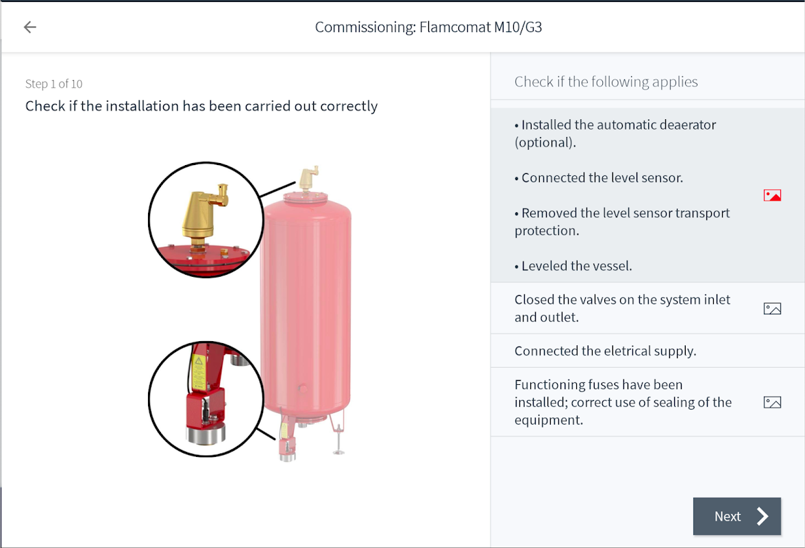
Task: Click the gold deaerator atop the vessel
Action: 308,178
